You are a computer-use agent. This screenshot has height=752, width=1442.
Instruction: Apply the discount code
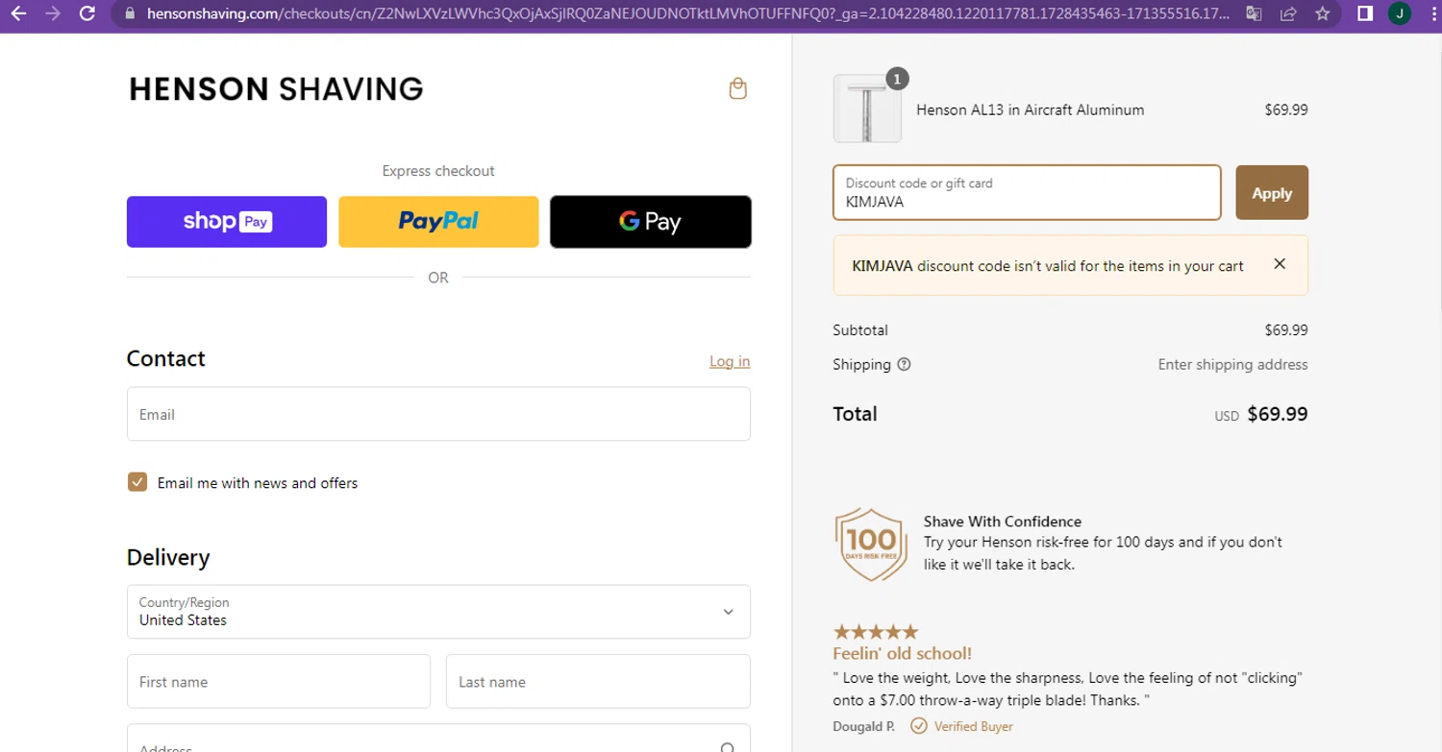[x=1272, y=193]
